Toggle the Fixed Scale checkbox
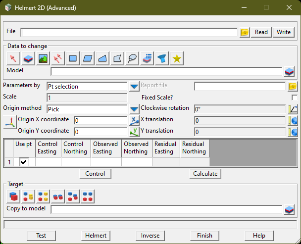This screenshot has width=301, height=244. pyautogui.click(x=295, y=98)
